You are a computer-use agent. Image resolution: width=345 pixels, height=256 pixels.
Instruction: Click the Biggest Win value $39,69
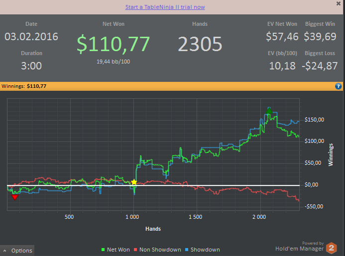[x=320, y=37]
